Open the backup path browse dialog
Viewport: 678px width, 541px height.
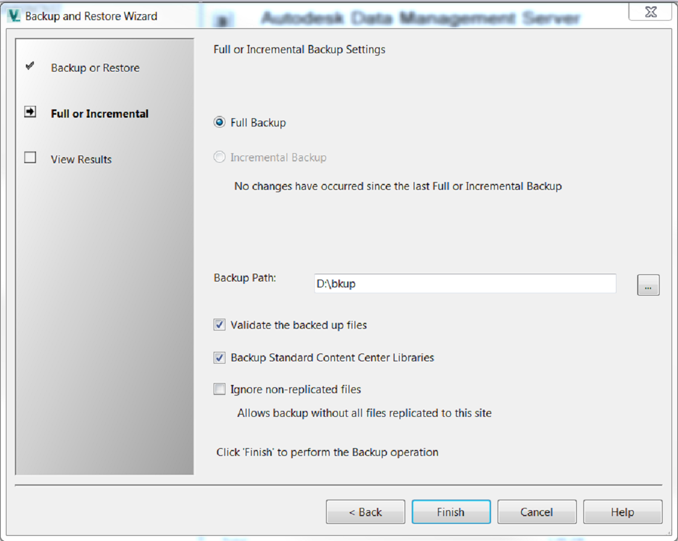click(x=648, y=284)
